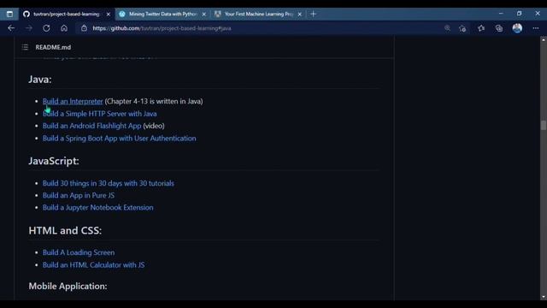This screenshot has width=547, height=308.
Task: Close the Your First Machine Learning tab
Action: point(300,15)
